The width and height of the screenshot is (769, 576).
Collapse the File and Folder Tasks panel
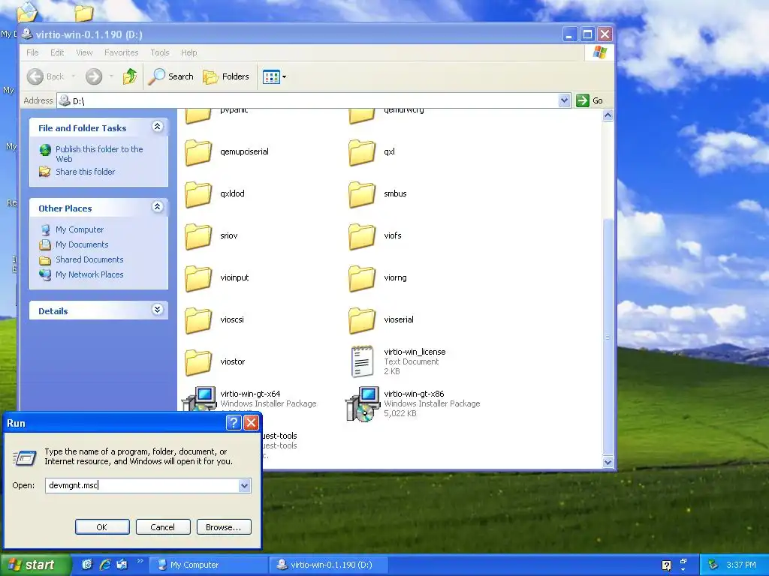[157, 127]
